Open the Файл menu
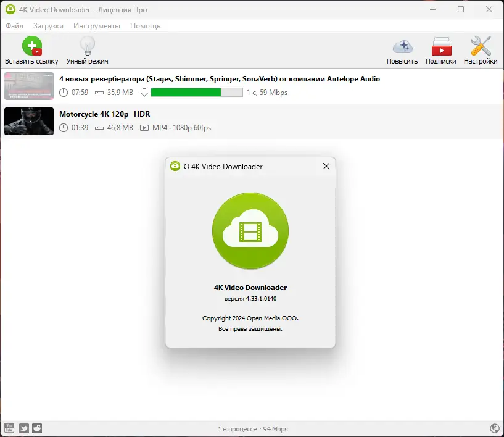Screen dimensions: 504x437 [x=14, y=26]
